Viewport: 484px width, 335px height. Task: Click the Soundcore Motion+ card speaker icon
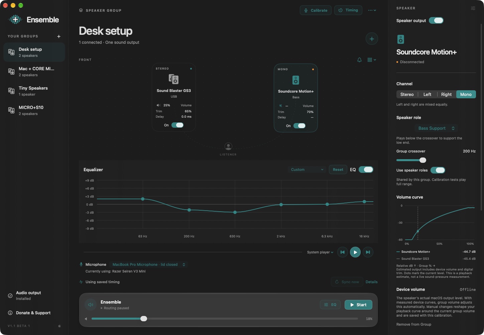click(x=295, y=80)
